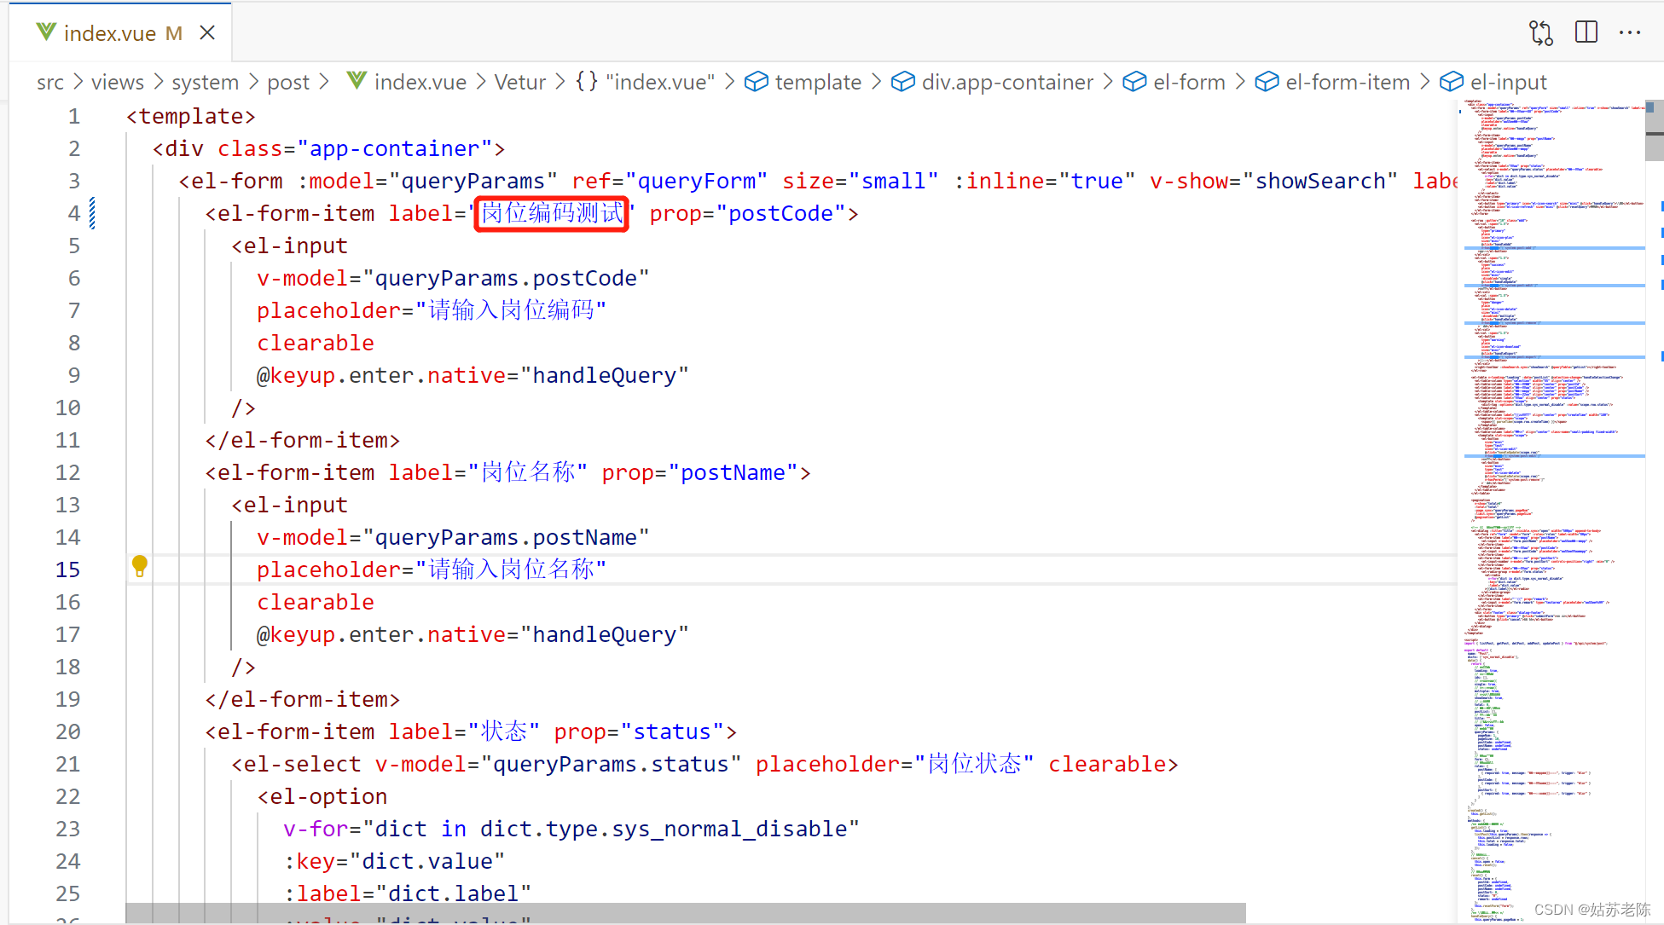Click line number 15 in gutter
1664x925 pixels.
coord(68,569)
